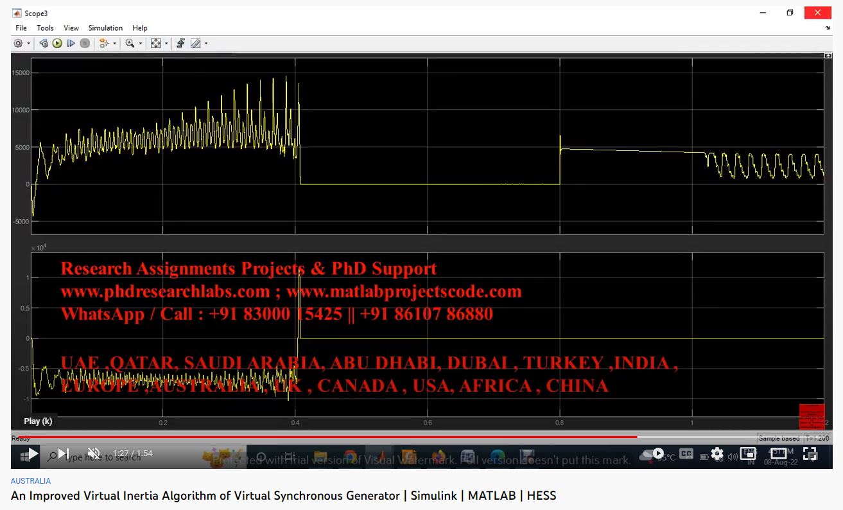Click the Sample based status label
The image size is (843, 510).
pyautogui.click(x=779, y=438)
